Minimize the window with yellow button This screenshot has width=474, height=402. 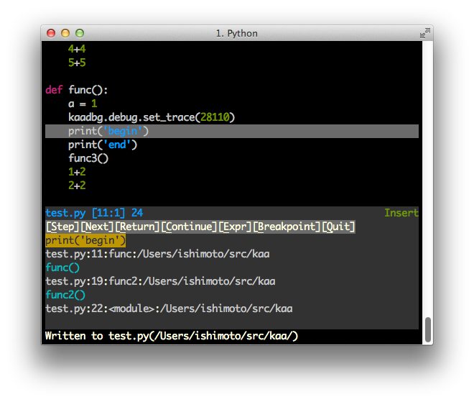click(x=65, y=33)
